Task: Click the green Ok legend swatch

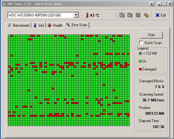Action: click(140, 61)
